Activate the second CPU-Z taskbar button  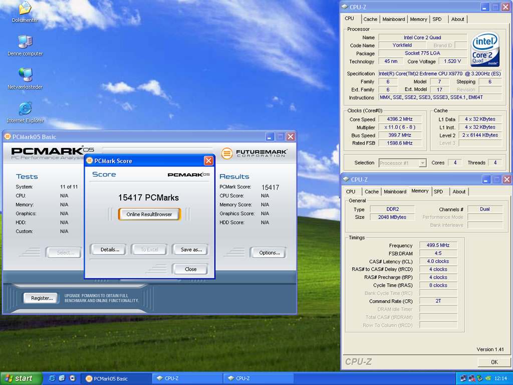[x=259, y=378]
